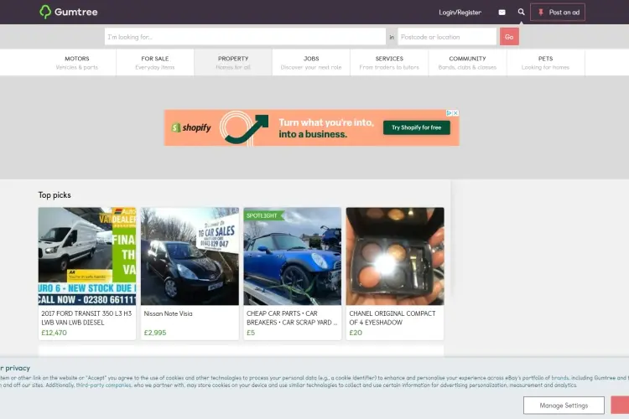Open the Property category tab

click(233, 63)
